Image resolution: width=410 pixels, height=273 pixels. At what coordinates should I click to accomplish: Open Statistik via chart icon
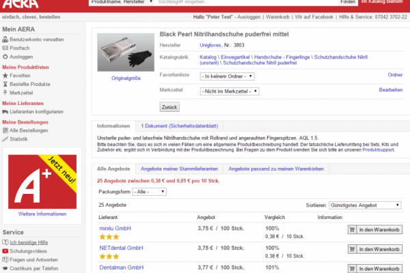(5, 139)
